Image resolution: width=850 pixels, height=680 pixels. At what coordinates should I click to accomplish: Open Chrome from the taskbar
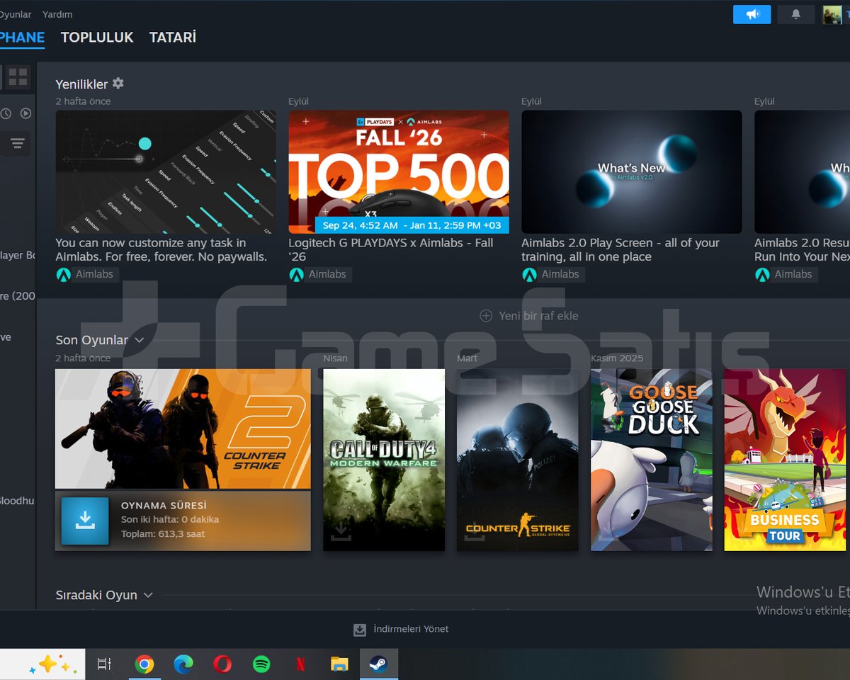click(144, 664)
